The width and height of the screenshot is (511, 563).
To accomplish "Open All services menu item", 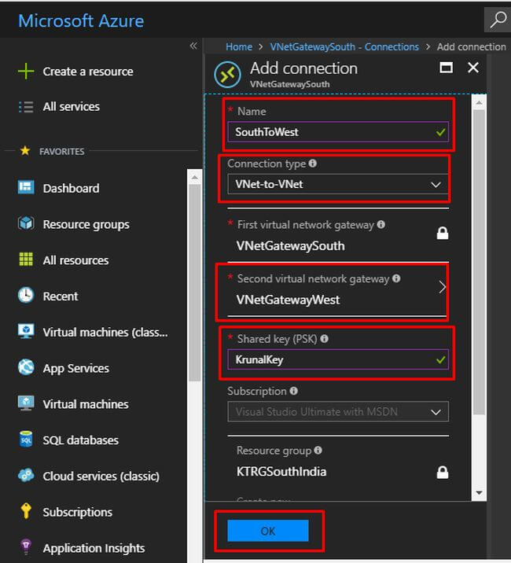I will 71,107.
